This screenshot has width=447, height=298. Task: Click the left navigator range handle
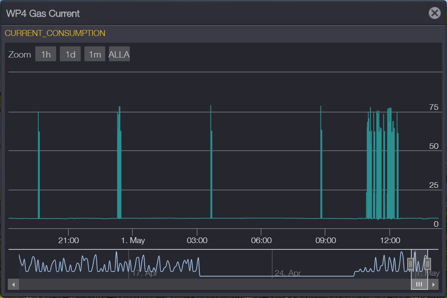(411, 263)
